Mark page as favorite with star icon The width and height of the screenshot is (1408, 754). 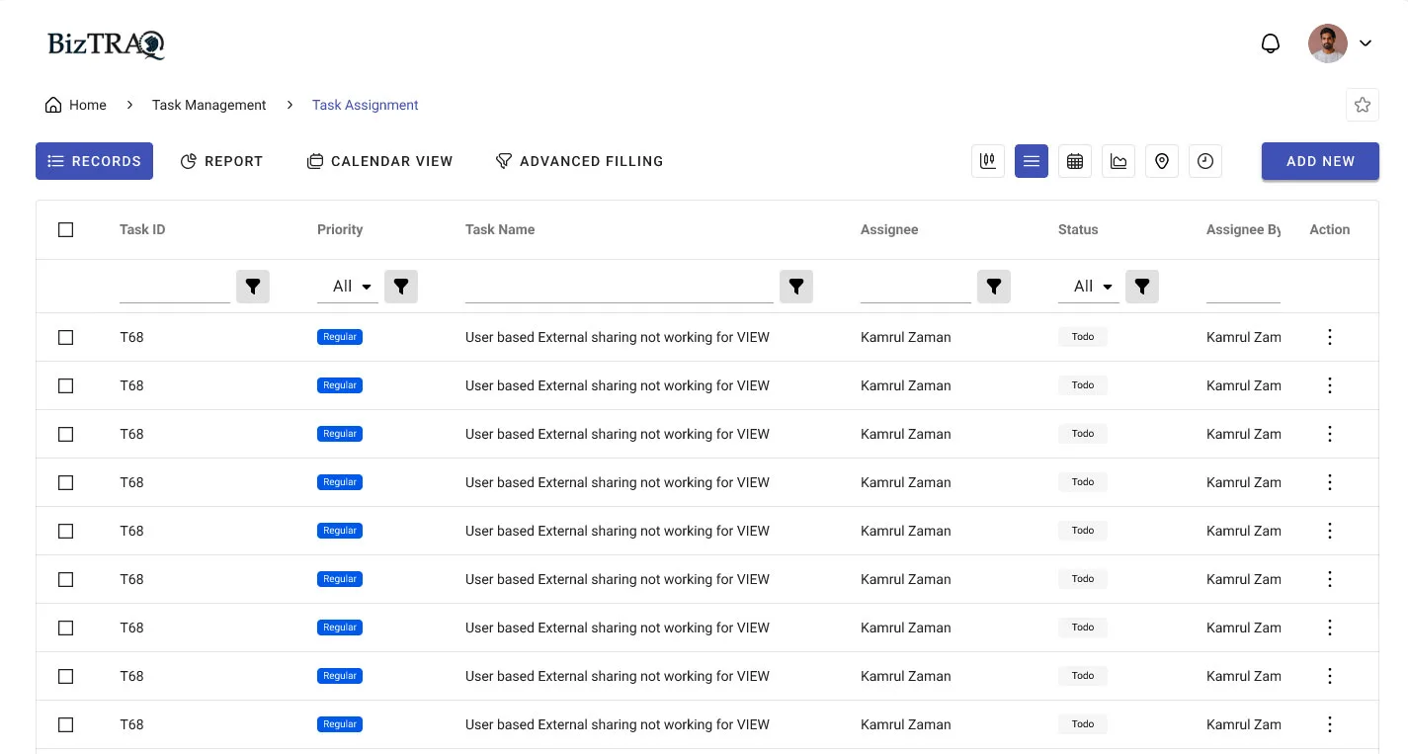pos(1363,105)
